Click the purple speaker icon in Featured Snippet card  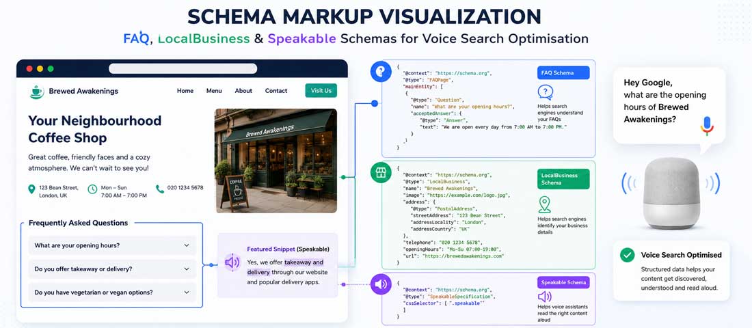click(x=232, y=262)
